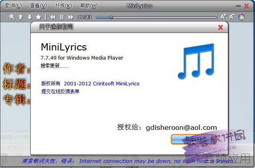Click the 提交在线反馈表单 feedback link
Image resolution: width=255 pixels, height=168 pixels.
click(x=60, y=91)
